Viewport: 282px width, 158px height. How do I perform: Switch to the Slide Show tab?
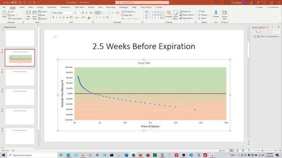[79, 7]
